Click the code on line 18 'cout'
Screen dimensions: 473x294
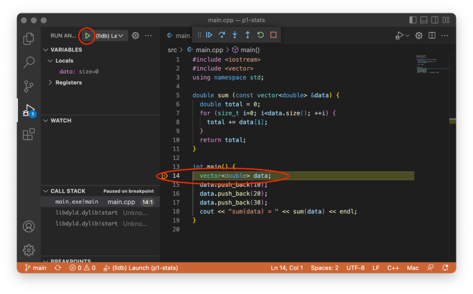coord(207,212)
